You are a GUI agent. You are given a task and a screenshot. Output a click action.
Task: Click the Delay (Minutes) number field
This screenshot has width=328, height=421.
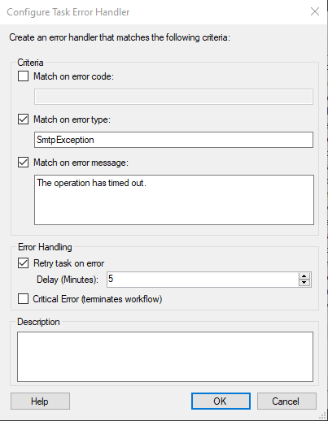click(203, 280)
